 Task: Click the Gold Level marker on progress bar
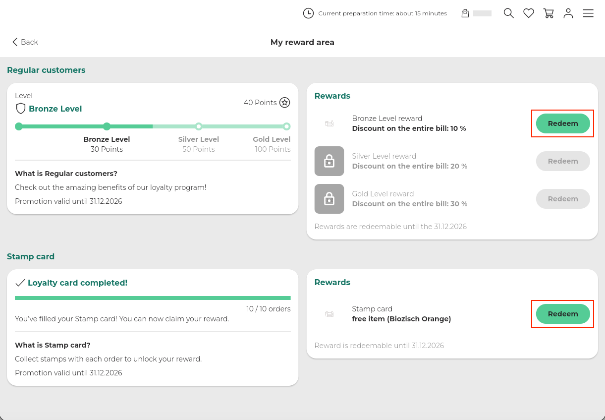point(286,126)
